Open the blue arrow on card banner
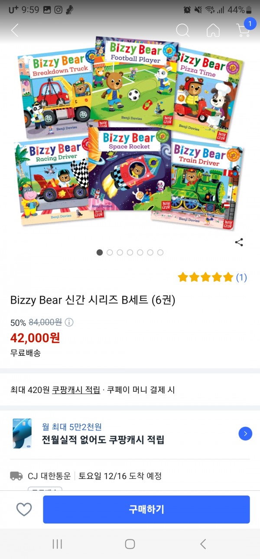This screenshot has height=559, width=260. (245, 433)
